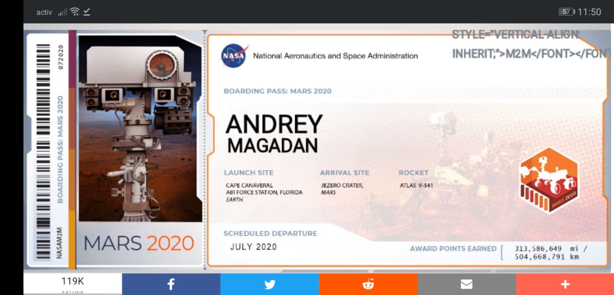Tap the rover mast camera picture
Screen dimensions: 614x295
click(140, 128)
